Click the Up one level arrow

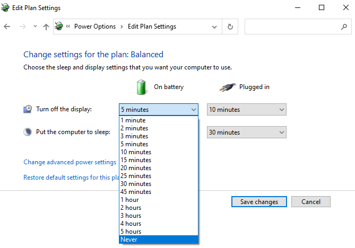[46, 26]
